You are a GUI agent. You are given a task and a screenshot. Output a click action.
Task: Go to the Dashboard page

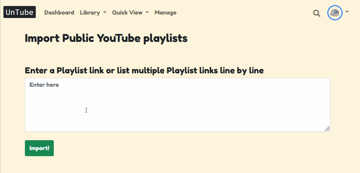(59, 13)
